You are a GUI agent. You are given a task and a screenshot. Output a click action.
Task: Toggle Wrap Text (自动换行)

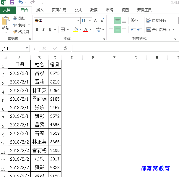click(x=156, y=21)
